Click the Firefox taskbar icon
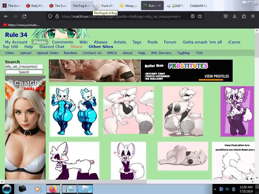Screen dimensions: 259x194 53,189
